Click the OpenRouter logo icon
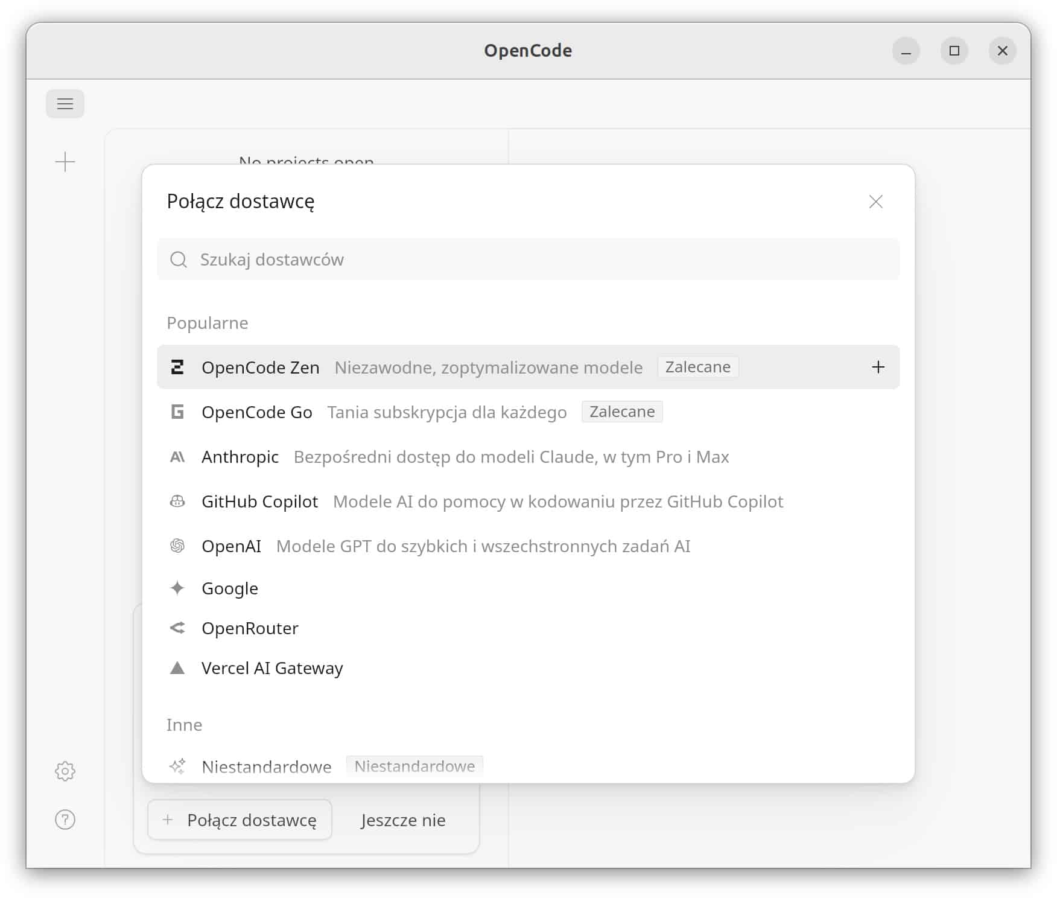Screen dimensions: 1057x898 pos(177,628)
